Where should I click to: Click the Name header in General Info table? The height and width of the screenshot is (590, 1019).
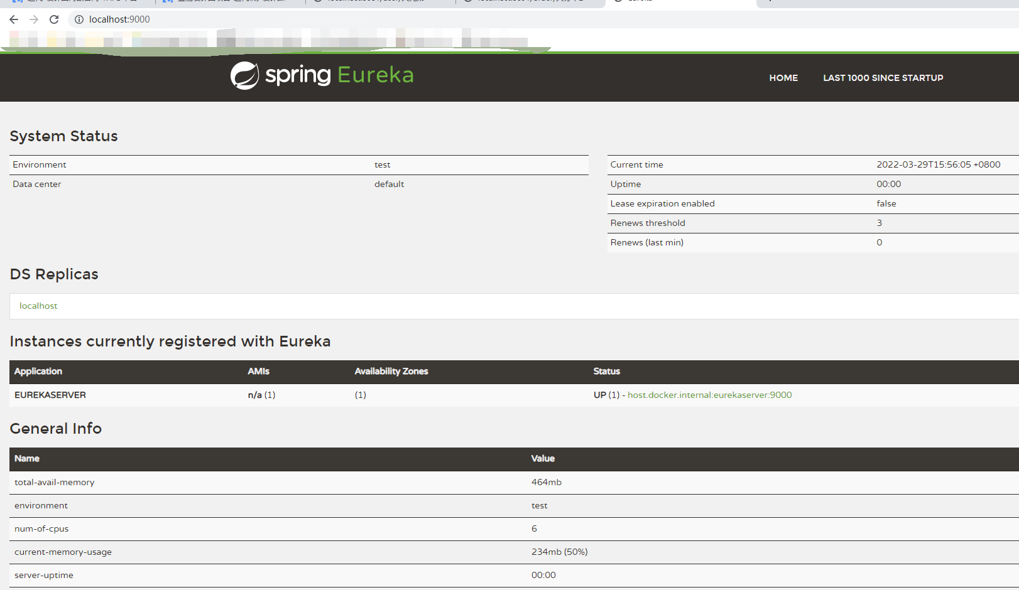coord(27,459)
